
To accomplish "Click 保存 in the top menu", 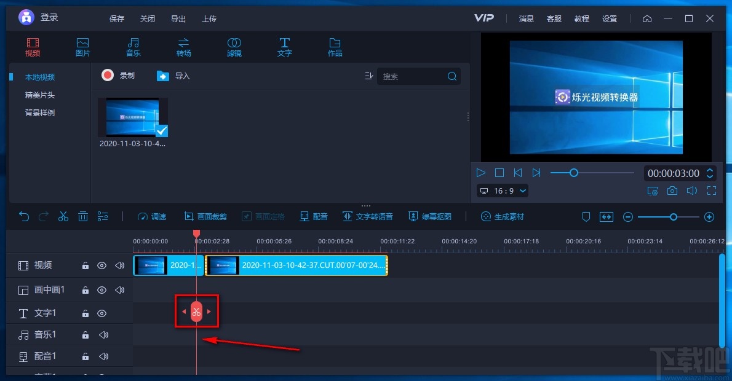I will pyautogui.click(x=117, y=18).
